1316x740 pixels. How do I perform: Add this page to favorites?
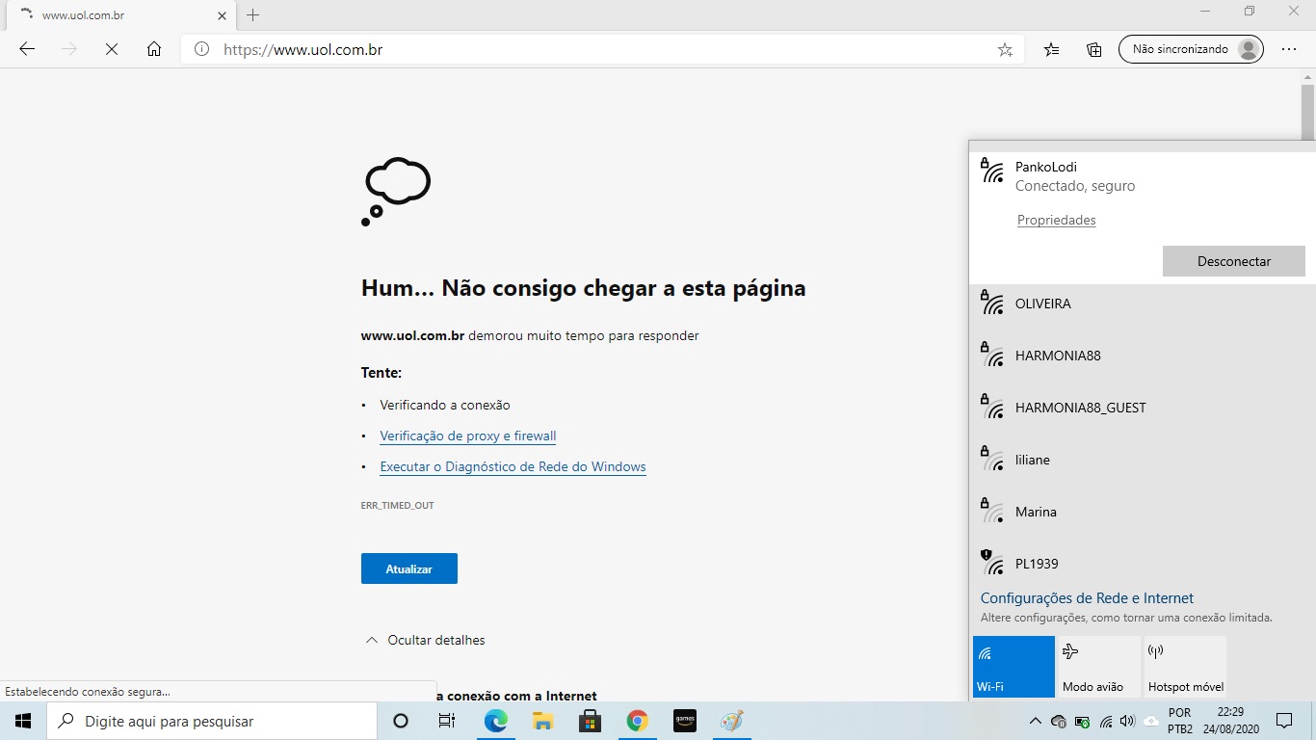pos(1005,49)
